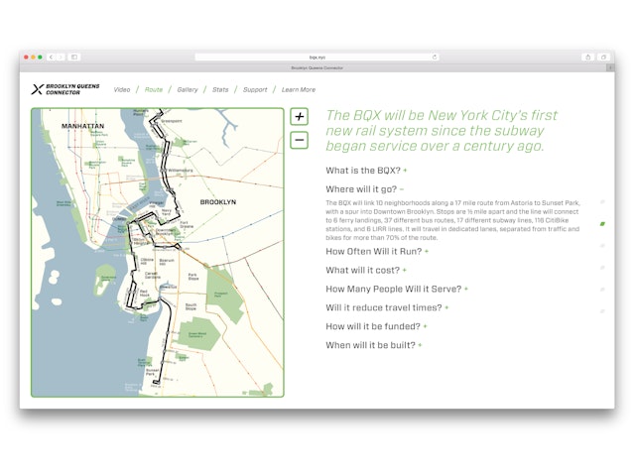Open the Gallery section
635x476 pixels.
pyautogui.click(x=188, y=90)
